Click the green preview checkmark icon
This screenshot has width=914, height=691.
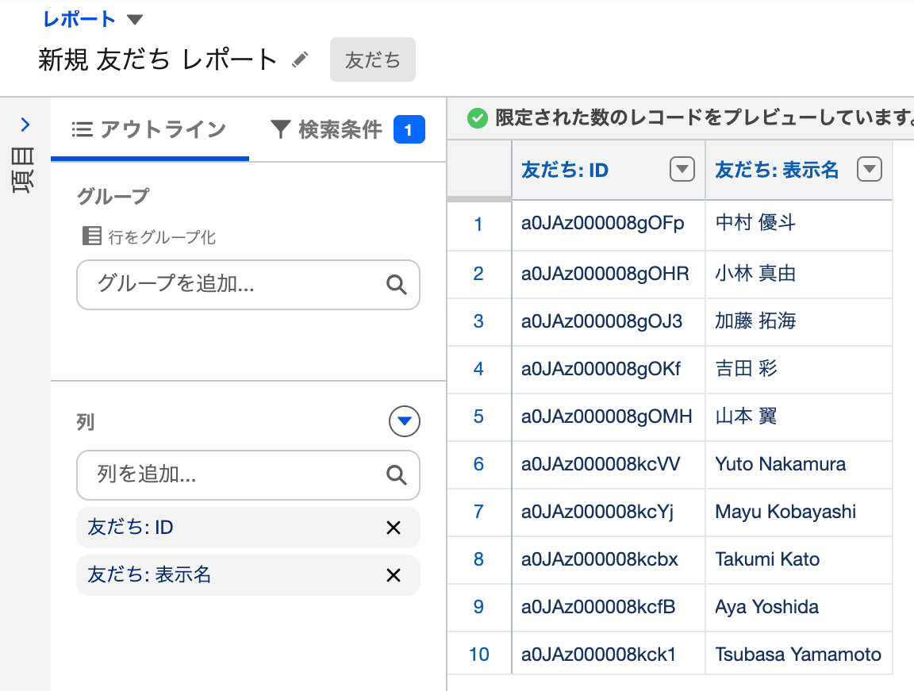click(x=477, y=118)
